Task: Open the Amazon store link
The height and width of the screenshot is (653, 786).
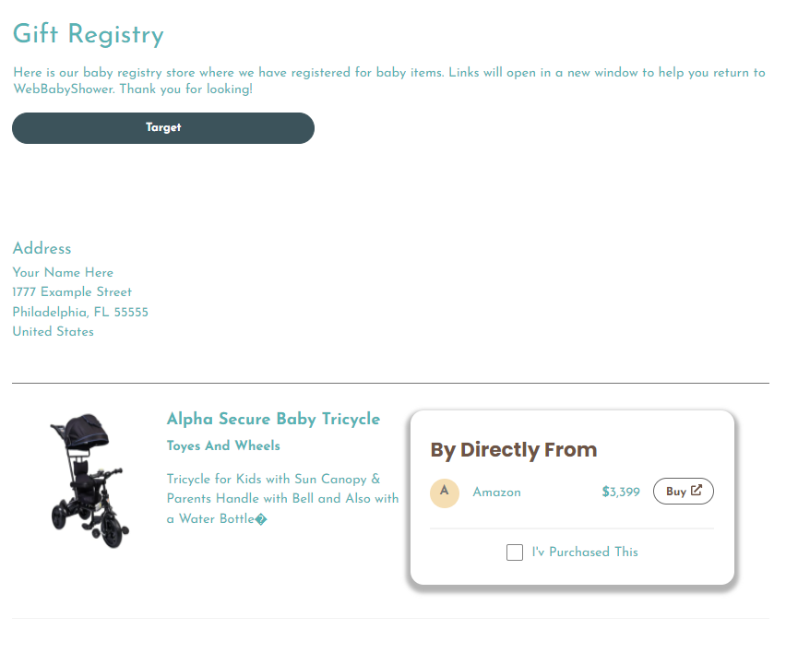Action: [x=496, y=493]
